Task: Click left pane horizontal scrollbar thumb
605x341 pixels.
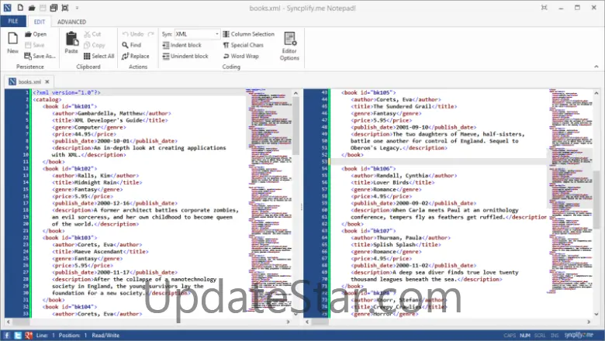Action: click(x=19, y=322)
